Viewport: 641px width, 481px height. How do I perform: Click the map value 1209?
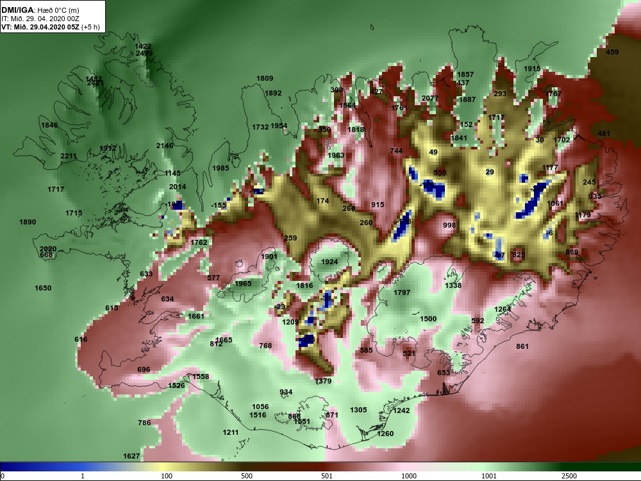(290, 323)
